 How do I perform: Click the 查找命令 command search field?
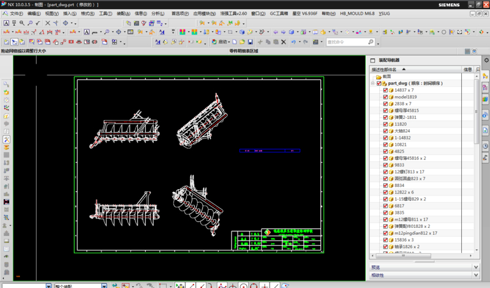350,42
